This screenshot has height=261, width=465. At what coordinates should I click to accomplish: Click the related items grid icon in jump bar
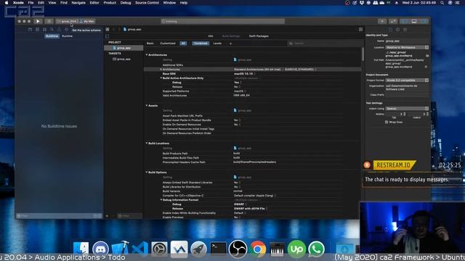[108, 29]
